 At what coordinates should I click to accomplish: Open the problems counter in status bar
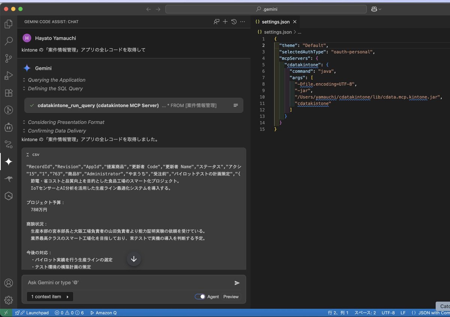pos(69,313)
